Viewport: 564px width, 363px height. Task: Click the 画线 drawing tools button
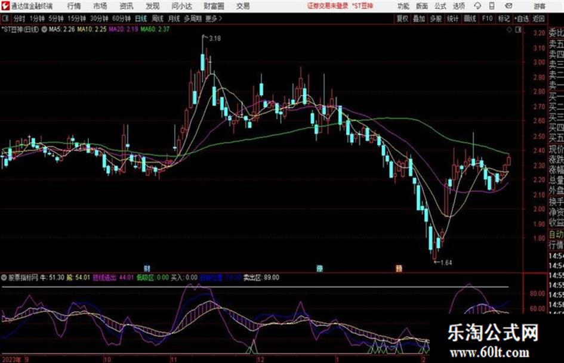(470, 18)
